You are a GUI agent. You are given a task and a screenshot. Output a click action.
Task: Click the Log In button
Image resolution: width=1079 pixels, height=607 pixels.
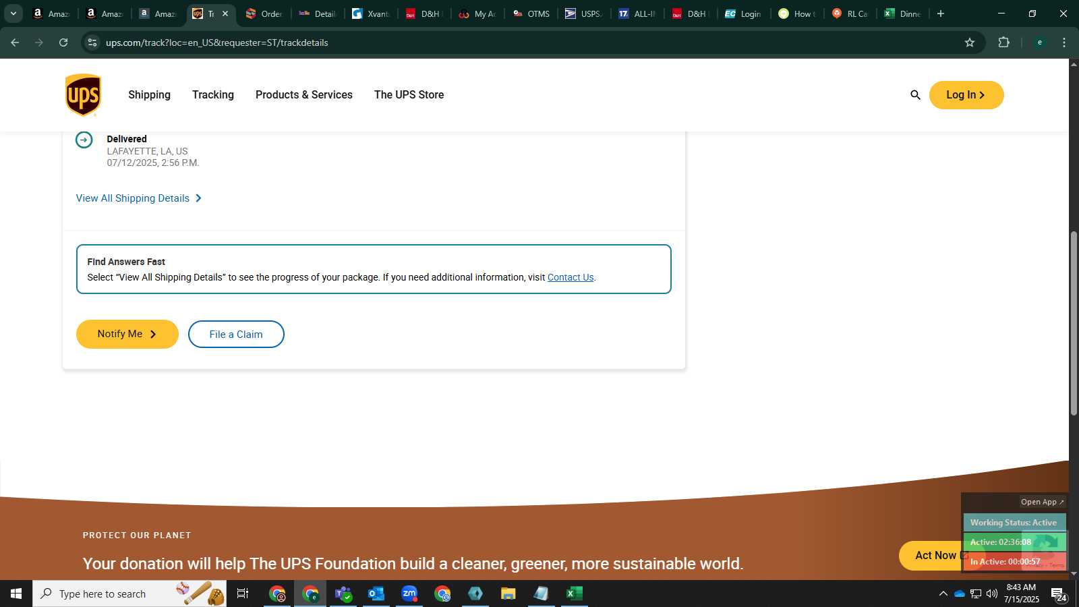(x=966, y=95)
